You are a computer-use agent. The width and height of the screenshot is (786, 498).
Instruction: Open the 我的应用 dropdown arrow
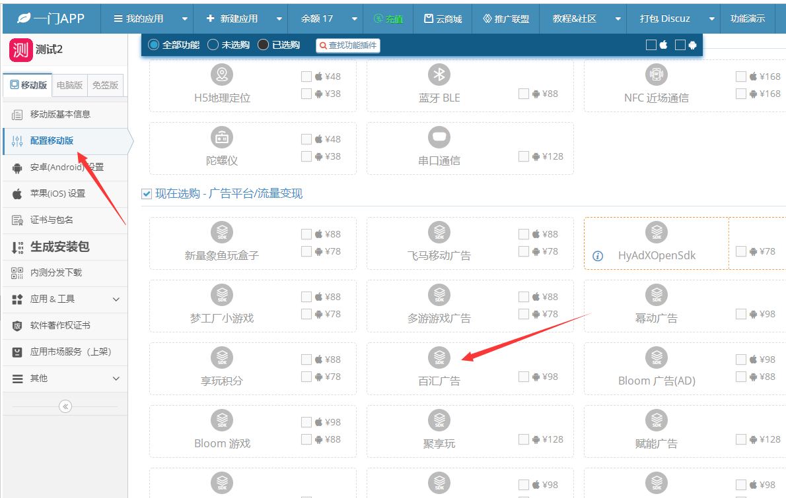tap(184, 19)
